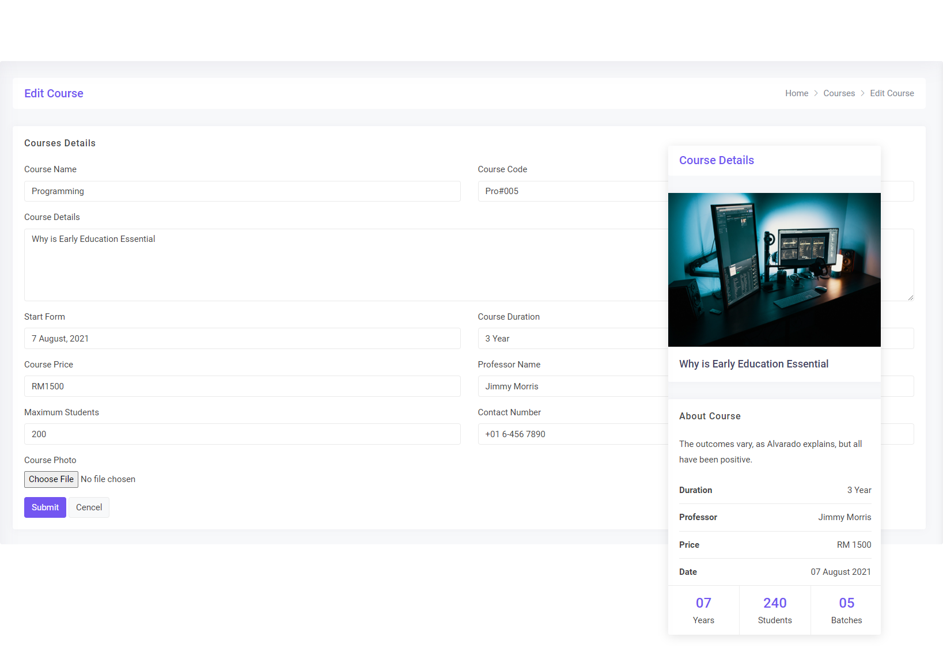
Task: Select the Start Form date field
Action: click(x=242, y=339)
